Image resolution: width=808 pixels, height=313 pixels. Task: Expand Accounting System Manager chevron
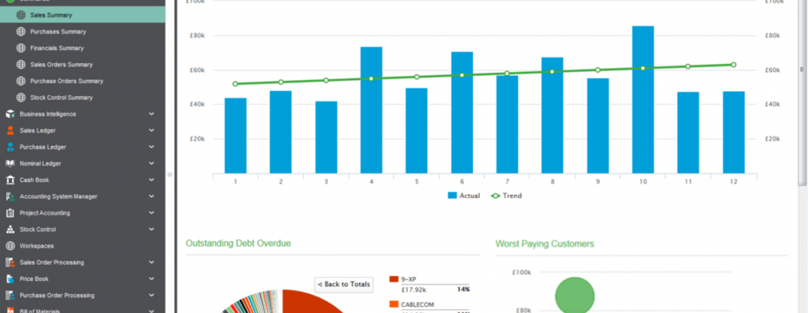point(152,196)
